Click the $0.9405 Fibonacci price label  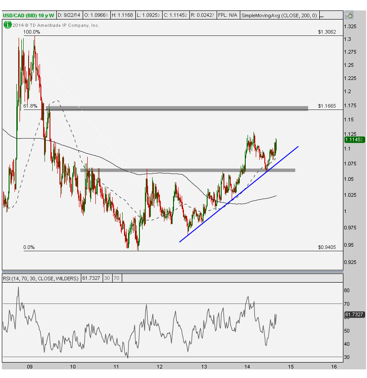[x=327, y=247]
